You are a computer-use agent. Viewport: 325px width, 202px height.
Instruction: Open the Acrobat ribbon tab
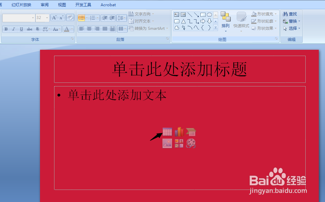click(108, 5)
